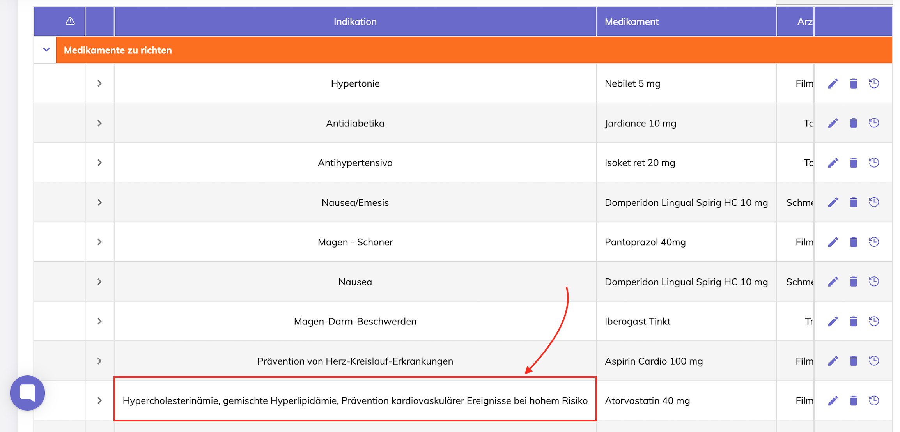Expand the Antidiabetika row
The height and width of the screenshot is (432, 900).
coord(99,123)
